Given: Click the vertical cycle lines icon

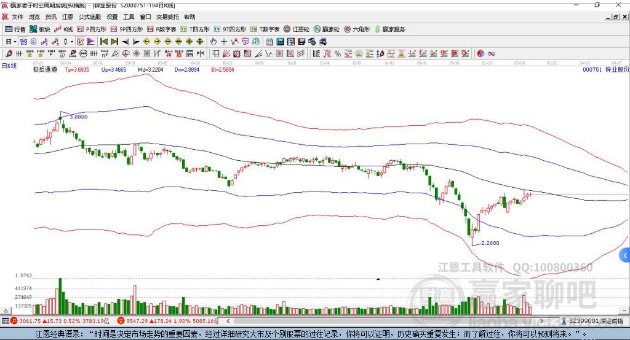Looking at the screenshot, I should 19,54.
